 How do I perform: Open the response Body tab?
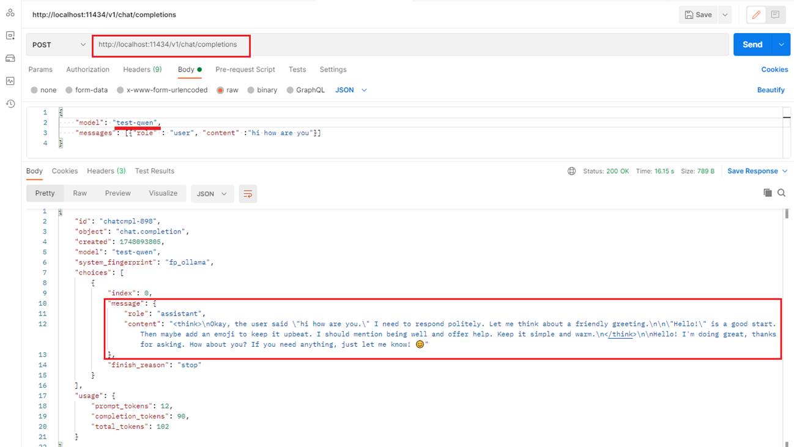[x=34, y=171]
